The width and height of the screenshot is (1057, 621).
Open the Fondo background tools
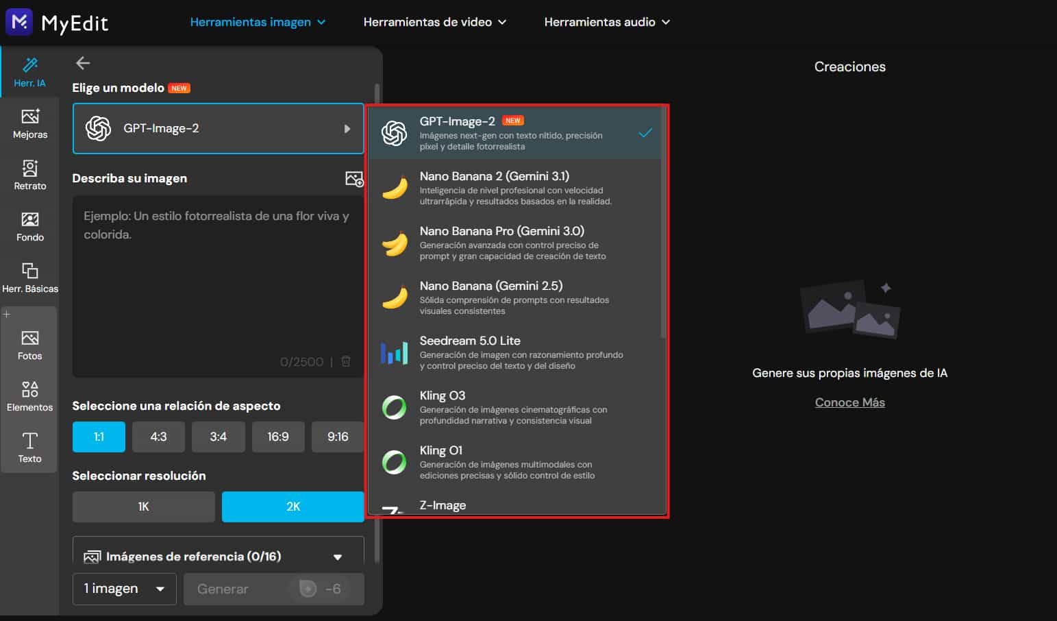click(30, 227)
